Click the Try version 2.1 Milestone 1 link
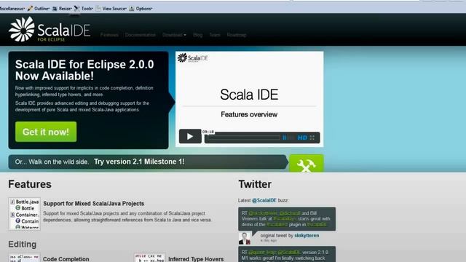 [139, 162]
